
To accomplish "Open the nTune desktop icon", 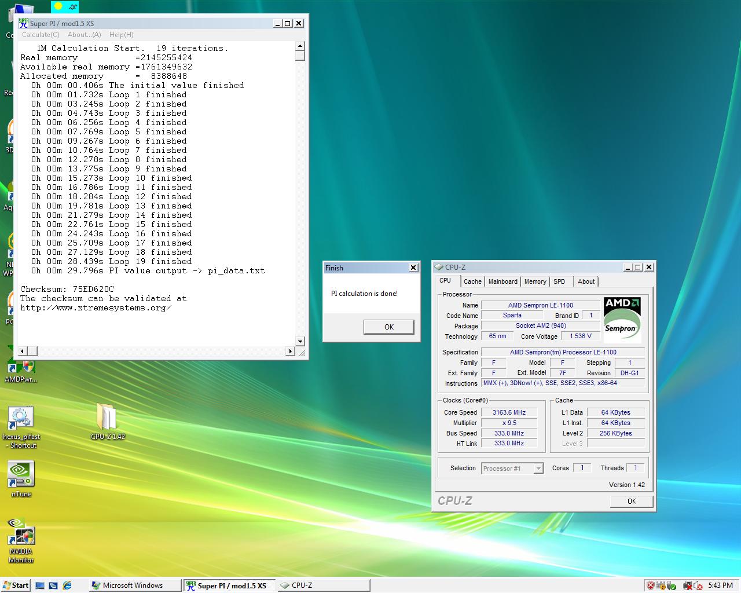I will point(21,479).
